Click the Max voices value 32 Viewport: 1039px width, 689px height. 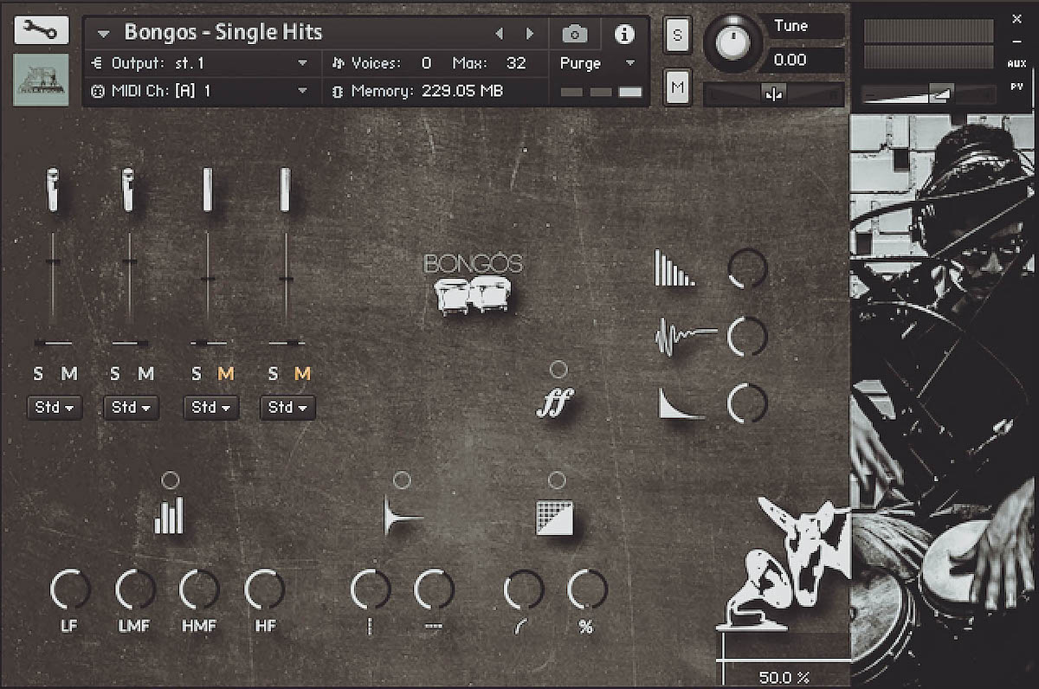[x=516, y=63]
